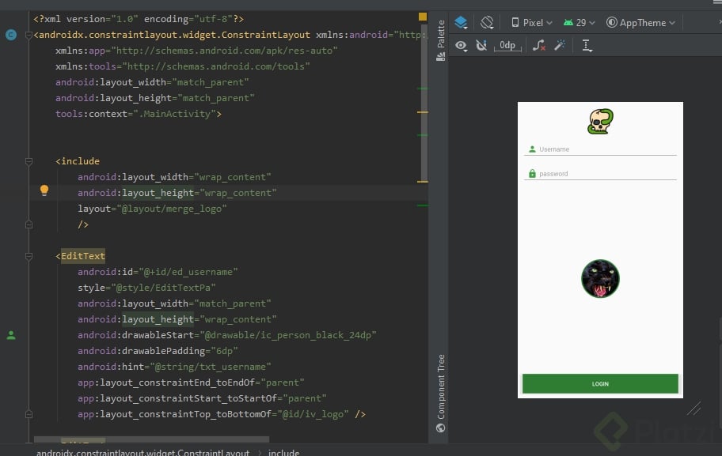Open the Palette side tab
Screen dimensions: 722x456
point(441,35)
